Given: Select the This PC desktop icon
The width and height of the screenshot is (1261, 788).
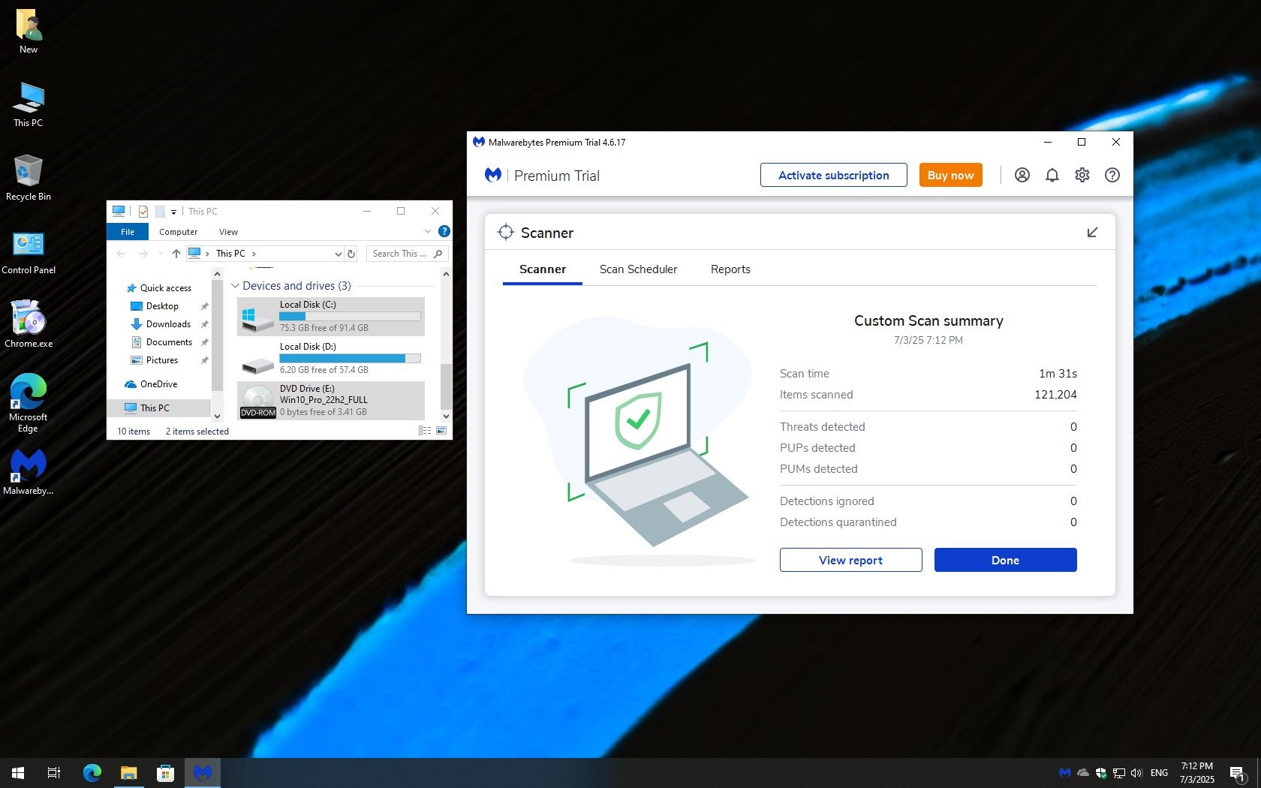Looking at the screenshot, I should 29,105.
